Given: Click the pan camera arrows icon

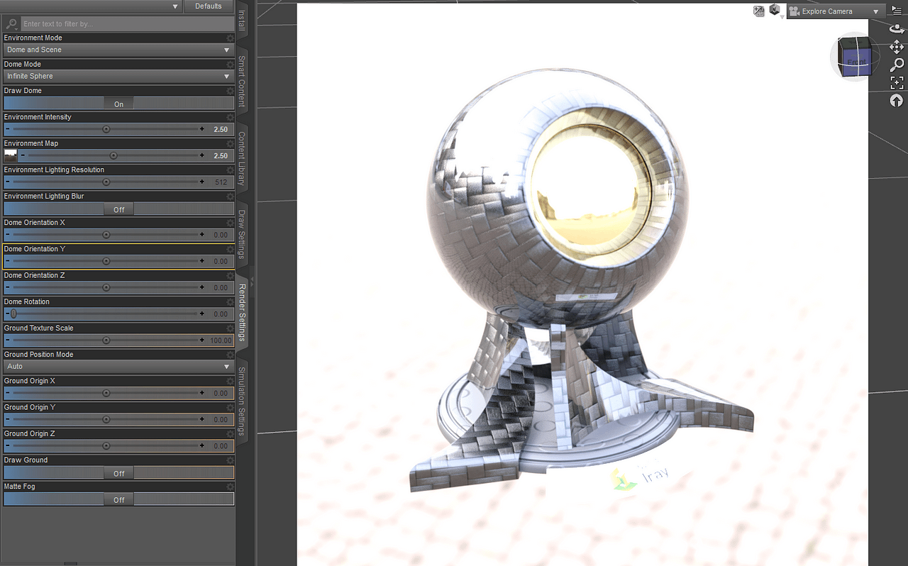Looking at the screenshot, I should [x=897, y=47].
